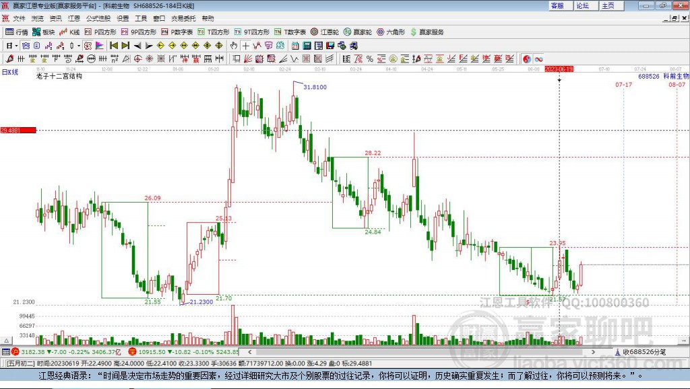Open the calculator icon
Image resolution: width=690 pixels, height=389 pixels.
(x=307, y=46)
